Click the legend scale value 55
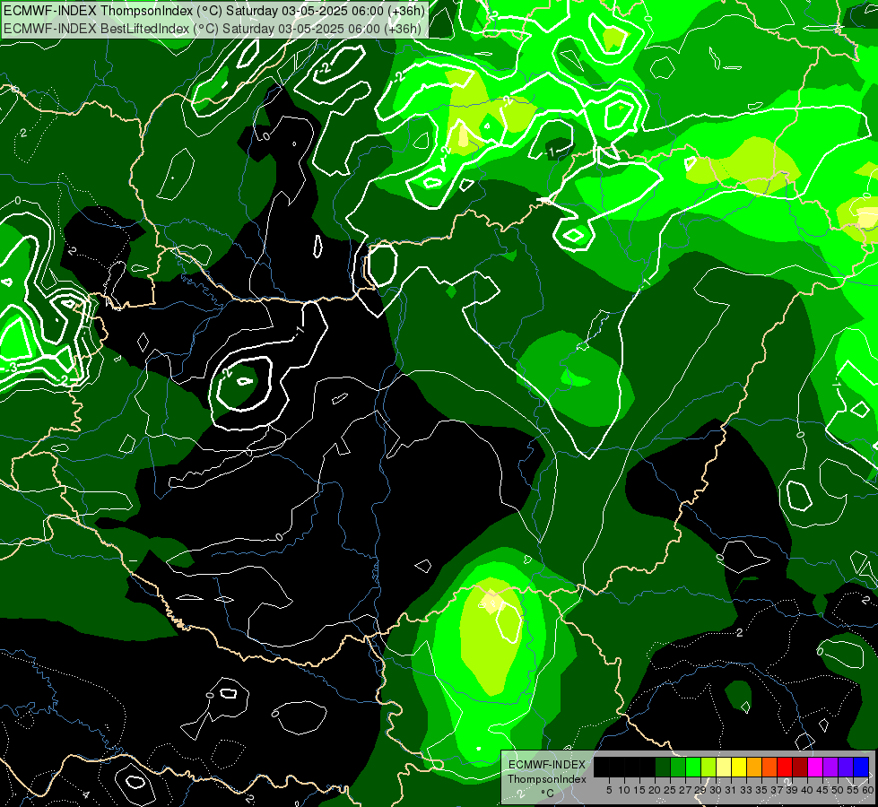The image size is (878, 807). (854, 790)
